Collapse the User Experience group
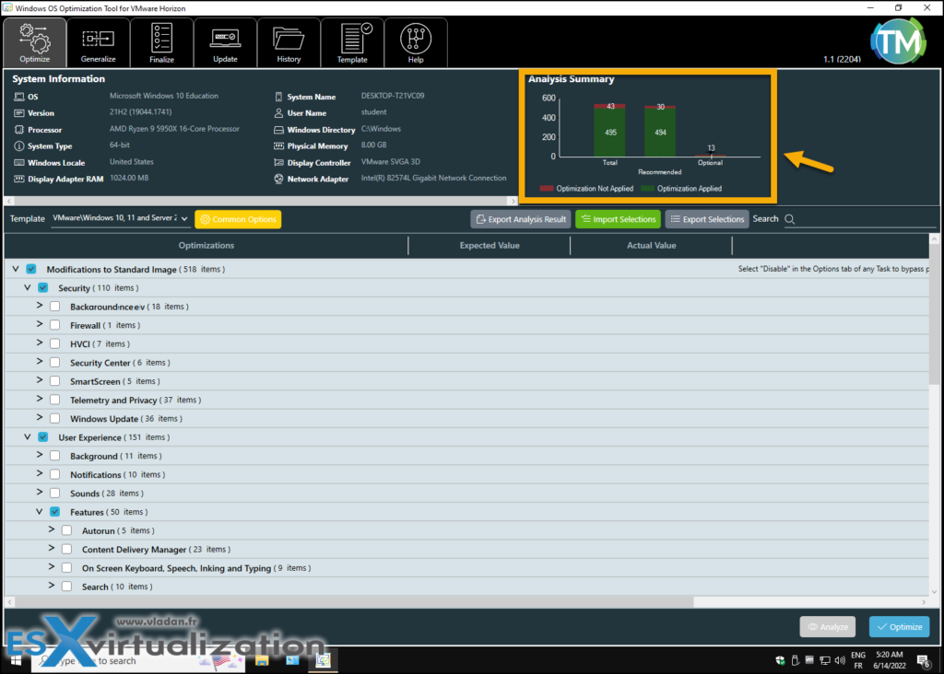Image resolution: width=944 pixels, height=674 pixels. pyautogui.click(x=27, y=436)
